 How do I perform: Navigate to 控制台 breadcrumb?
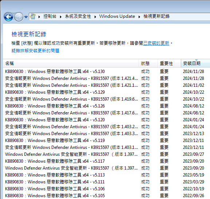pyautogui.click(x=50, y=16)
